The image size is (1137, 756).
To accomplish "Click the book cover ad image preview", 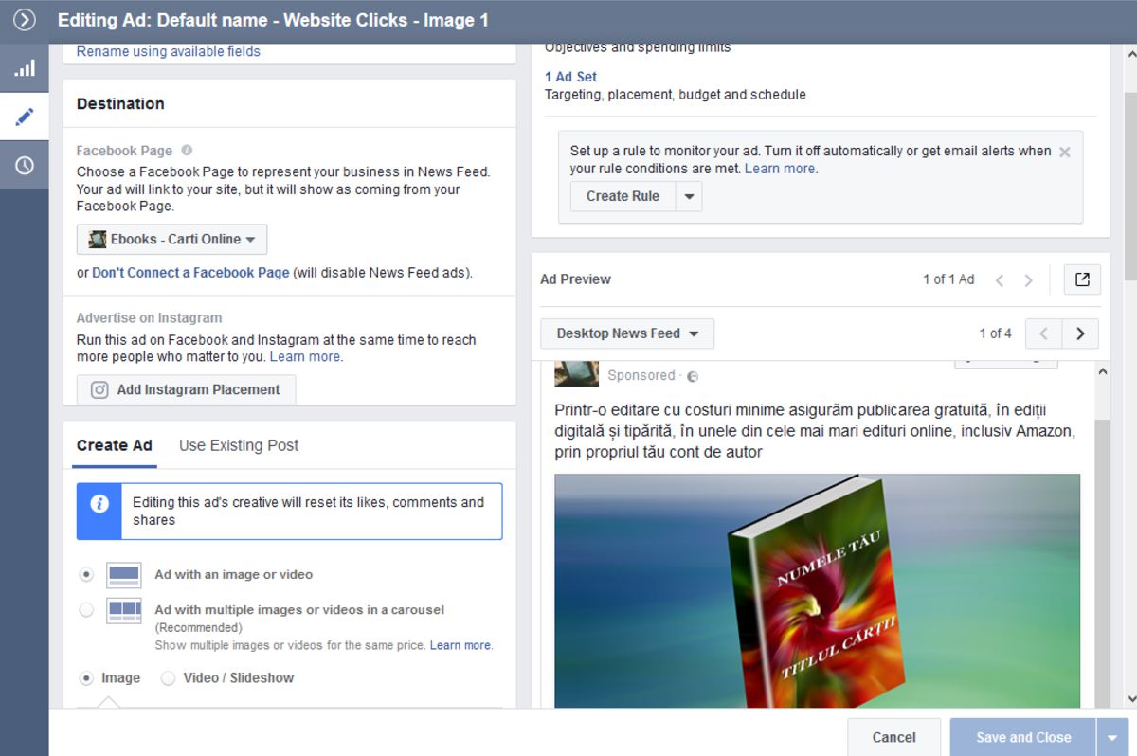I will [x=817, y=590].
